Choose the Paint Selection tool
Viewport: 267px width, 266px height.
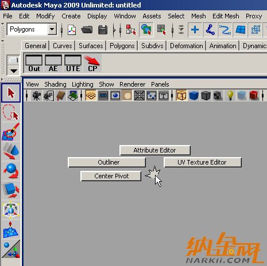coord(11,132)
